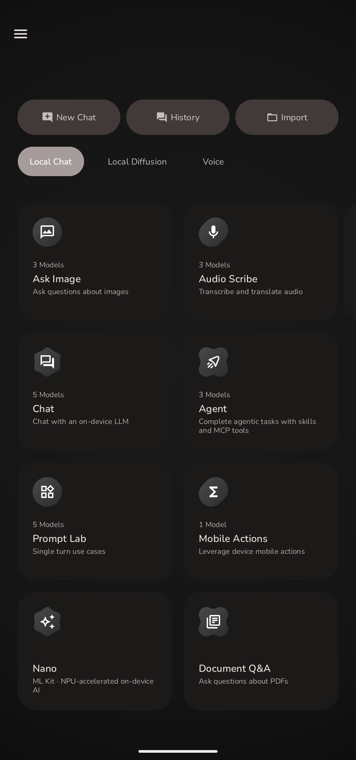Viewport: 356px width, 760px height.
Task: Tap the Chat speech bubbles icon
Action: [47, 362]
